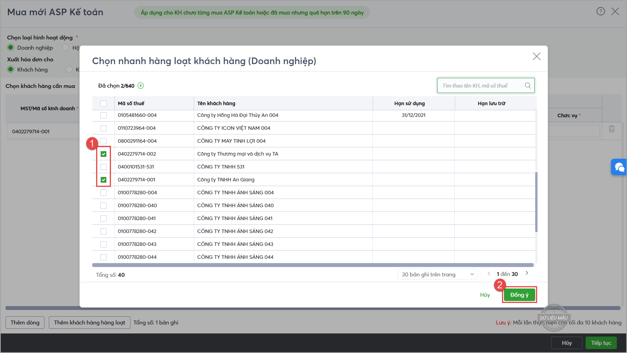Check row 0100778280-043

[x=104, y=244]
